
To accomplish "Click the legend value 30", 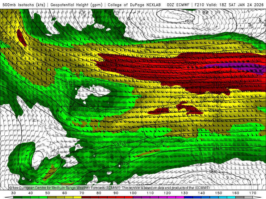I will 13,193.
